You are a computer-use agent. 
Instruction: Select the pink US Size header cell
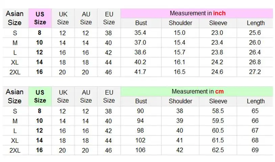[x=40, y=18]
